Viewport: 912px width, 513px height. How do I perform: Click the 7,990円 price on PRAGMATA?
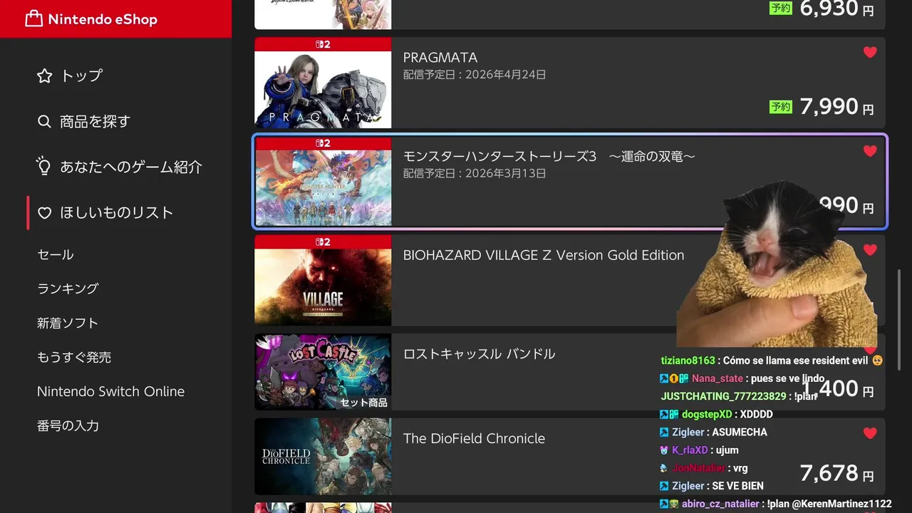pyautogui.click(x=836, y=107)
